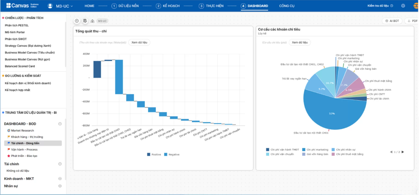Click step 1 circle of Dữ liệu nền
This screenshot has height=195, width=419.
point(114,6)
